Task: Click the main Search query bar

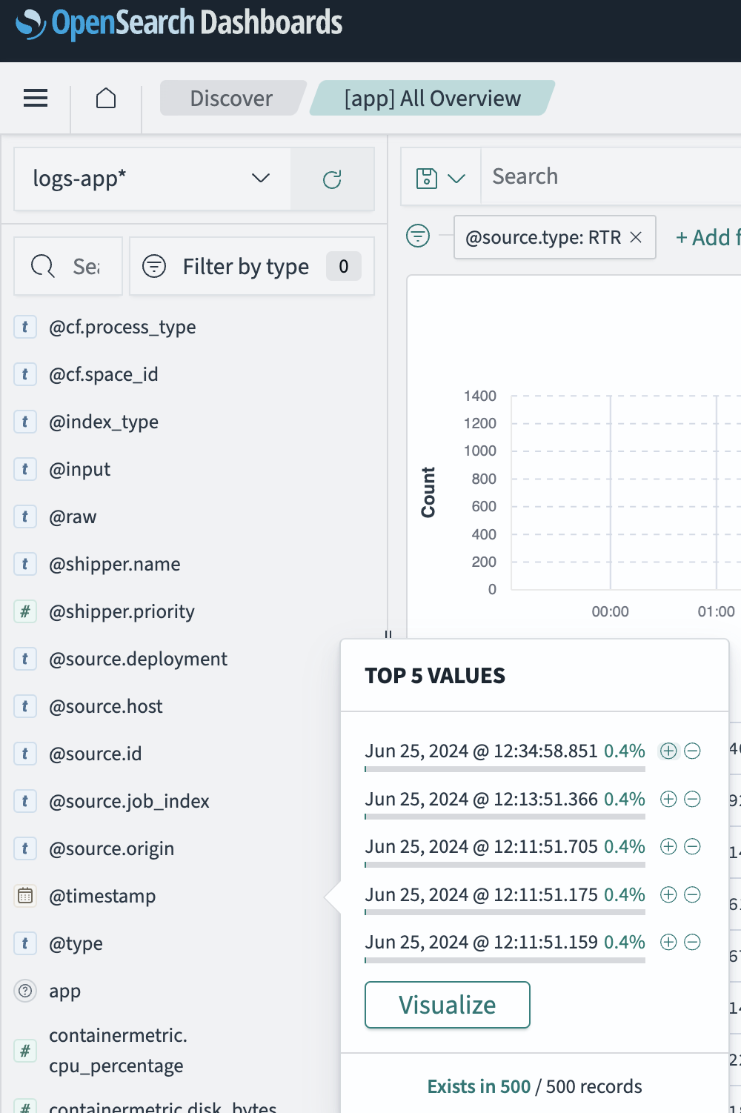Action: [611, 176]
